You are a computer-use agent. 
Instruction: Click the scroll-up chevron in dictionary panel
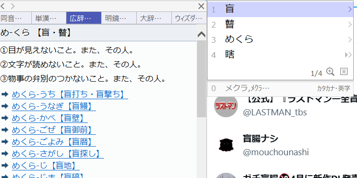201,34
